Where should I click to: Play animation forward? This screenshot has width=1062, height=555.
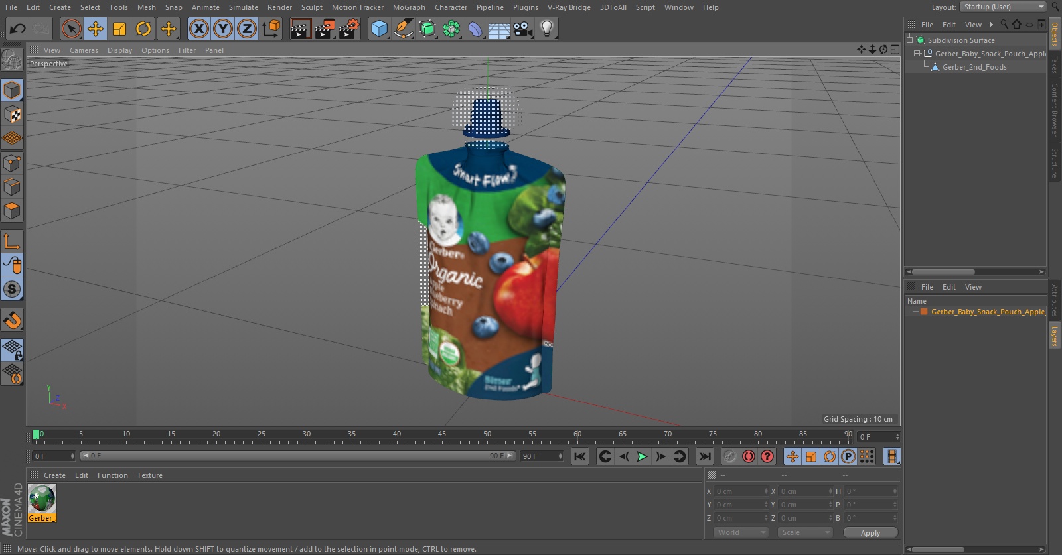click(642, 456)
